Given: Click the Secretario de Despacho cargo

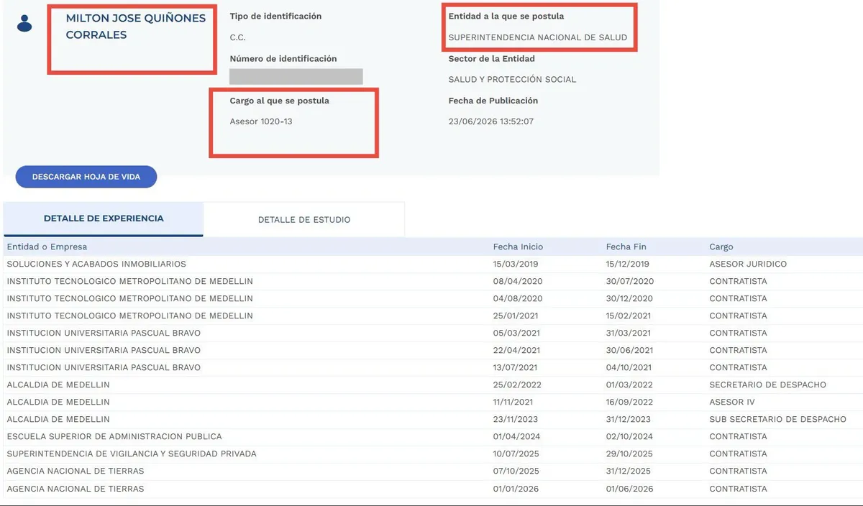Looking at the screenshot, I should click(x=767, y=385).
